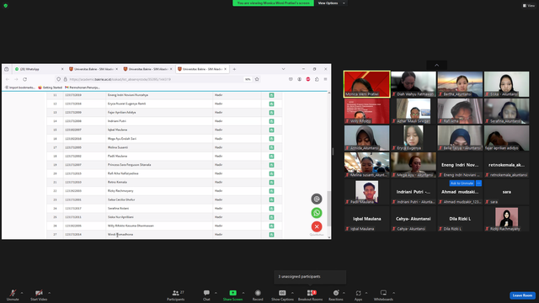This screenshot has height=303, width=539.
Task: Click the browser Back arrow
Action: coord(8,79)
